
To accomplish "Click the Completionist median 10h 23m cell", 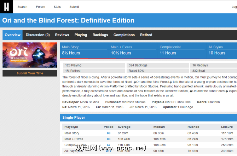I will (160, 145).
